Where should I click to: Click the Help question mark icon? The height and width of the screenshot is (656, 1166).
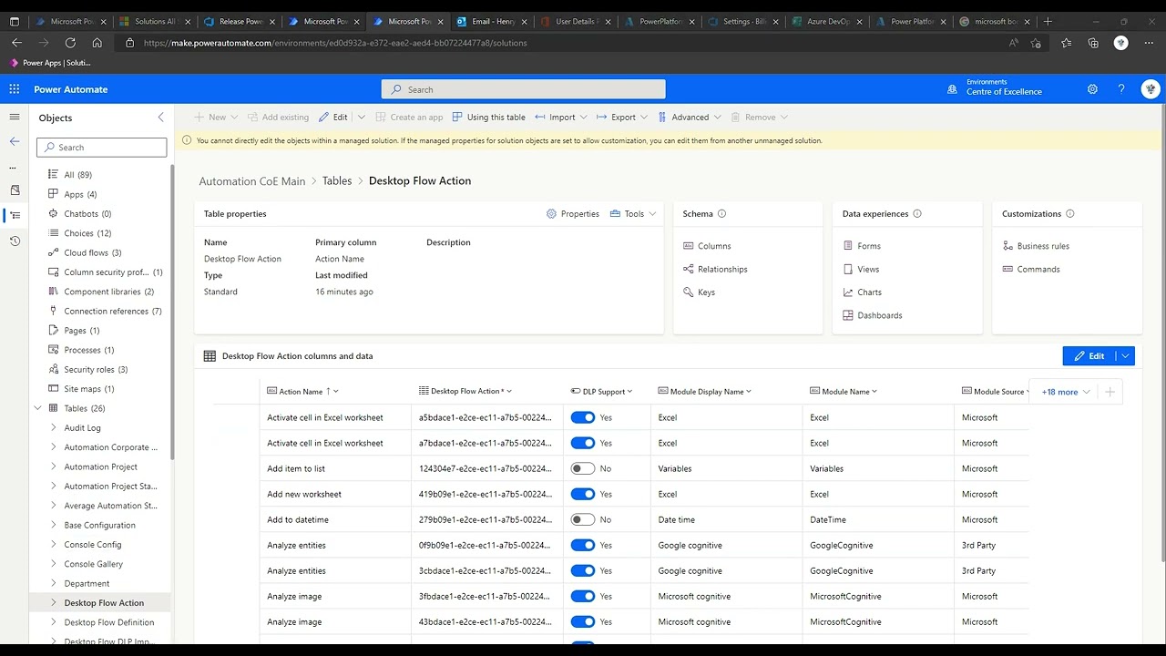1121,89
